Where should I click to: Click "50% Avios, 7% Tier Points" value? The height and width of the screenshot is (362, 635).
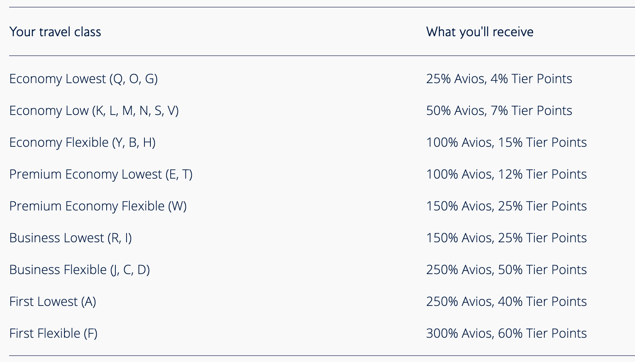pos(499,111)
